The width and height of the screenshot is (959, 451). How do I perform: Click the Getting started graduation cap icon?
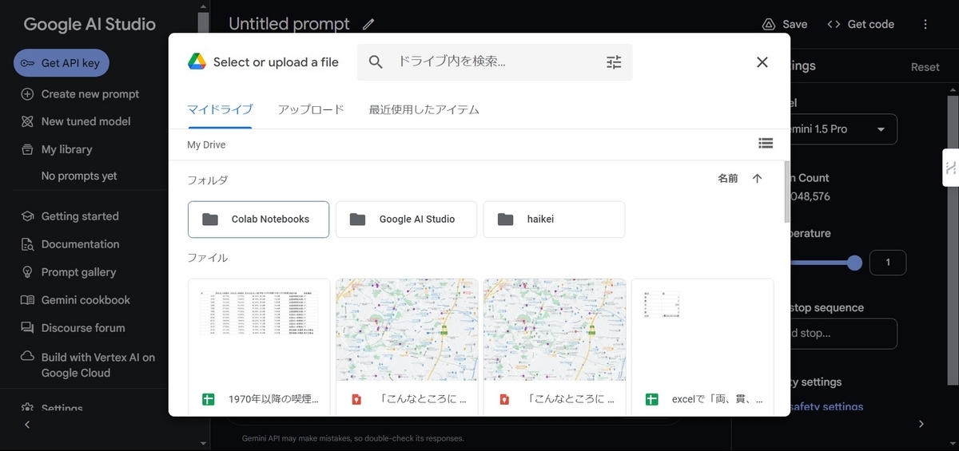point(27,216)
